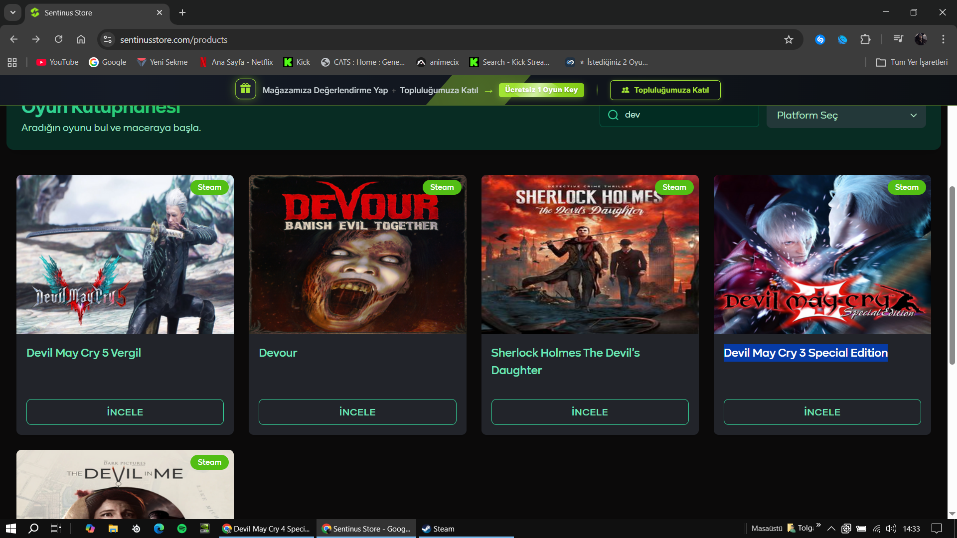This screenshot has width=957, height=538.
Task: Click the browser back arrow
Action: coord(13,39)
